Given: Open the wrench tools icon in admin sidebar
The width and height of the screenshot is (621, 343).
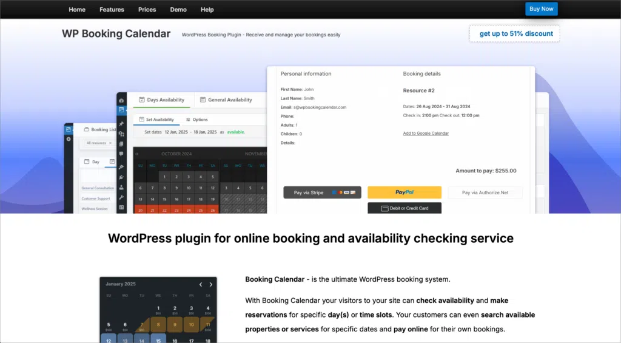Looking at the screenshot, I should pos(121,197).
